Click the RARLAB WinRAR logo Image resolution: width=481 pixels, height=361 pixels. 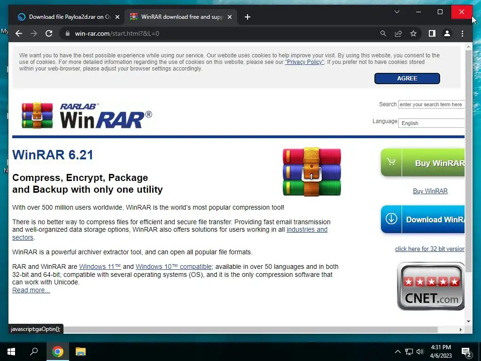pyautogui.click(x=87, y=116)
